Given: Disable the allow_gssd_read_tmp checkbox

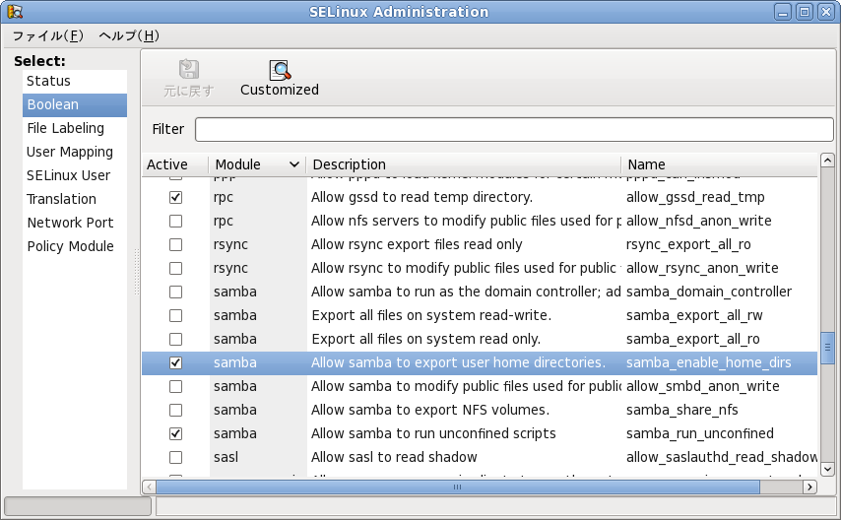Looking at the screenshot, I should [176, 197].
